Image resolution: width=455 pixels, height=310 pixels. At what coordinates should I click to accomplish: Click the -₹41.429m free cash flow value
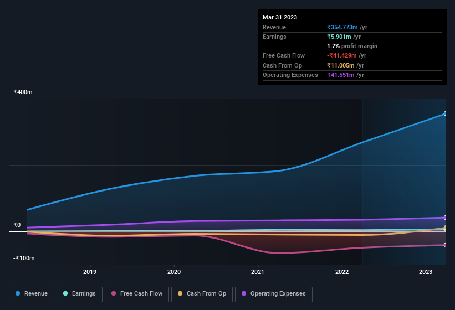click(x=342, y=55)
